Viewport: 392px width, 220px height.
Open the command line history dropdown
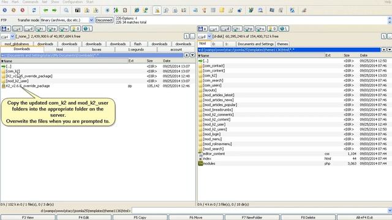390,211
